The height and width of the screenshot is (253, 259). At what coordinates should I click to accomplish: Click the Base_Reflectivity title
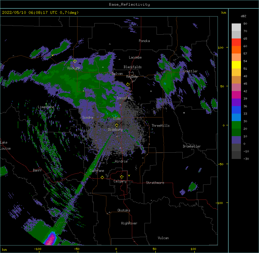(x=129, y=5)
